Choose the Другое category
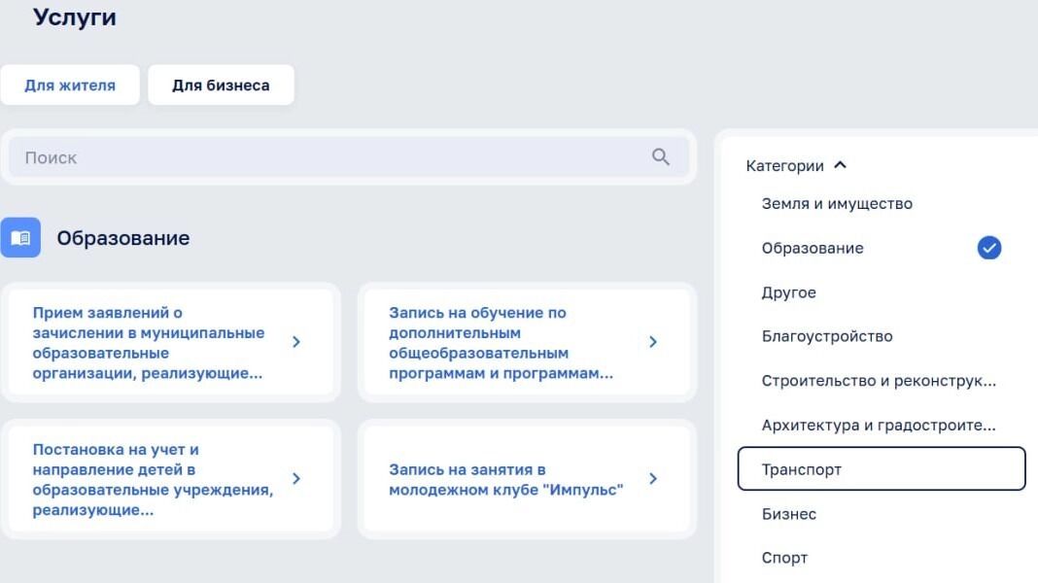1038x583 pixels. 788,292
